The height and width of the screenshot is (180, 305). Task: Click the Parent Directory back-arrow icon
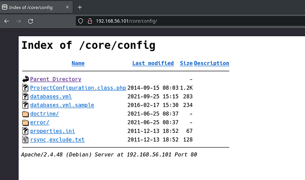[x=25, y=79]
